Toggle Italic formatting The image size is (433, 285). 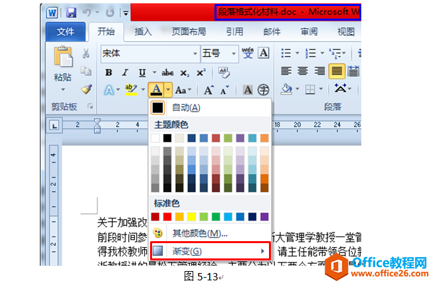click(x=125, y=72)
